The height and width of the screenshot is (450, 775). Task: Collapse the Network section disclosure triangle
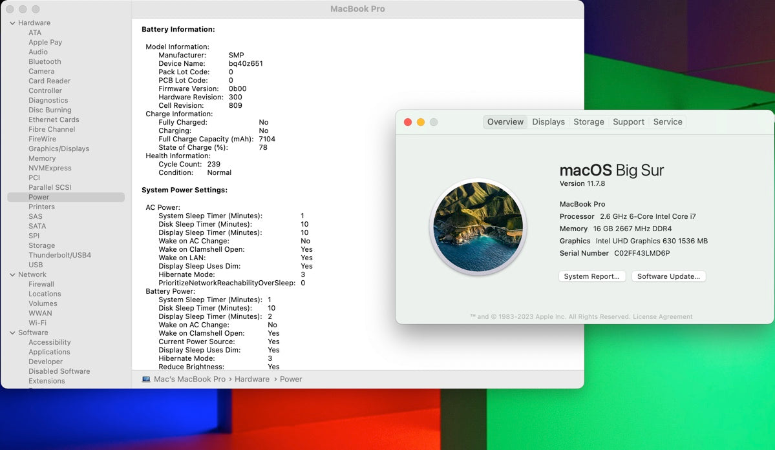12,275
